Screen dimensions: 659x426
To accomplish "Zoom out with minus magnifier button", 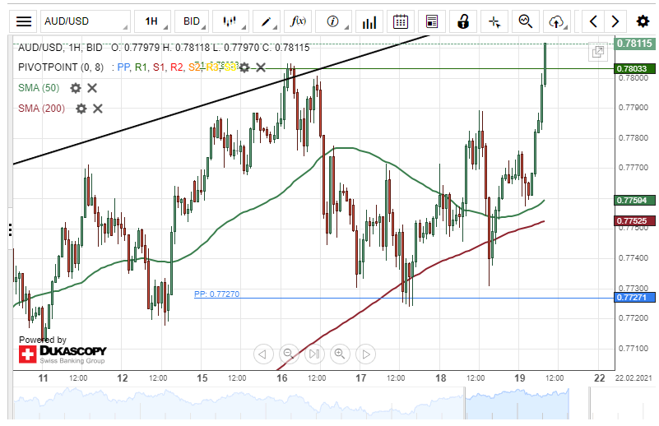I will (x=289, y=354).
